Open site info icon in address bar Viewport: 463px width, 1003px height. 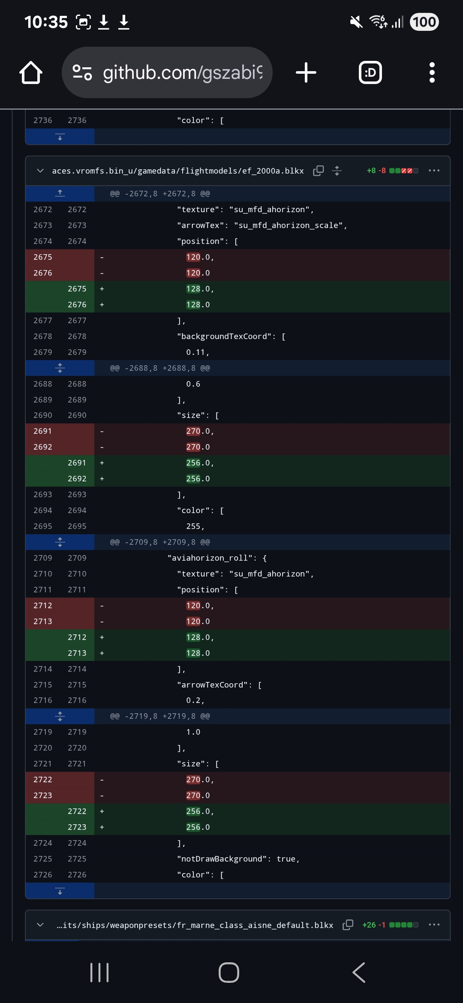[82, 72]
